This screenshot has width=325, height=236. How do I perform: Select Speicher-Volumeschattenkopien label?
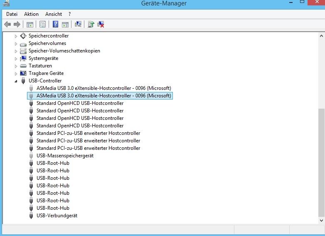click(x=64, y=51)
